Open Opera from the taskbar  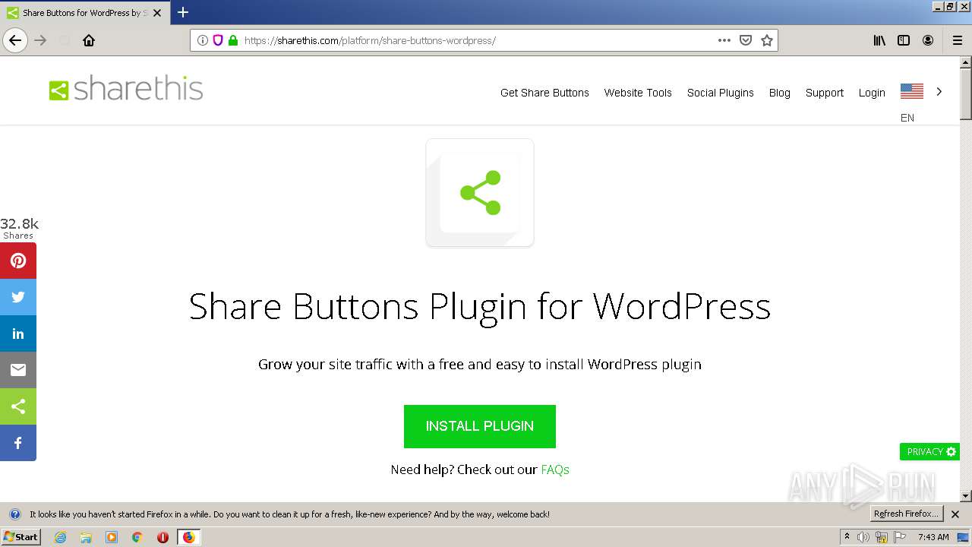coord(163,537)
